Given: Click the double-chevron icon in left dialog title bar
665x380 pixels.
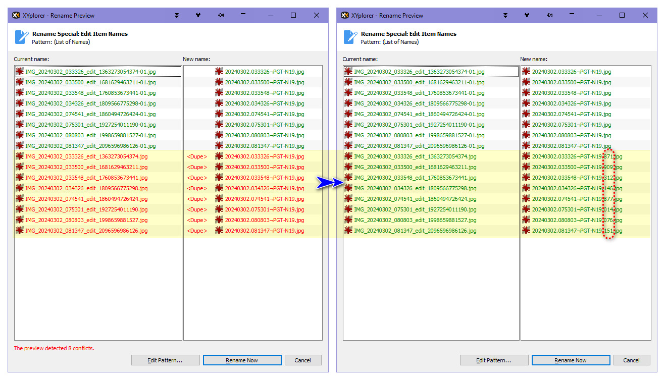Looking at the screenshot, I should tap(177, 16).
